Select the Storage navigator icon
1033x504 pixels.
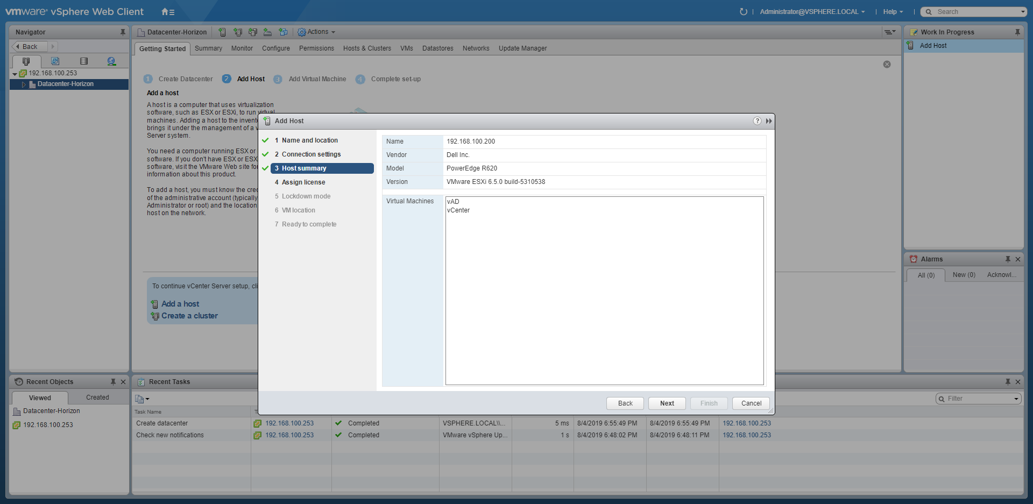pos(83,61)
